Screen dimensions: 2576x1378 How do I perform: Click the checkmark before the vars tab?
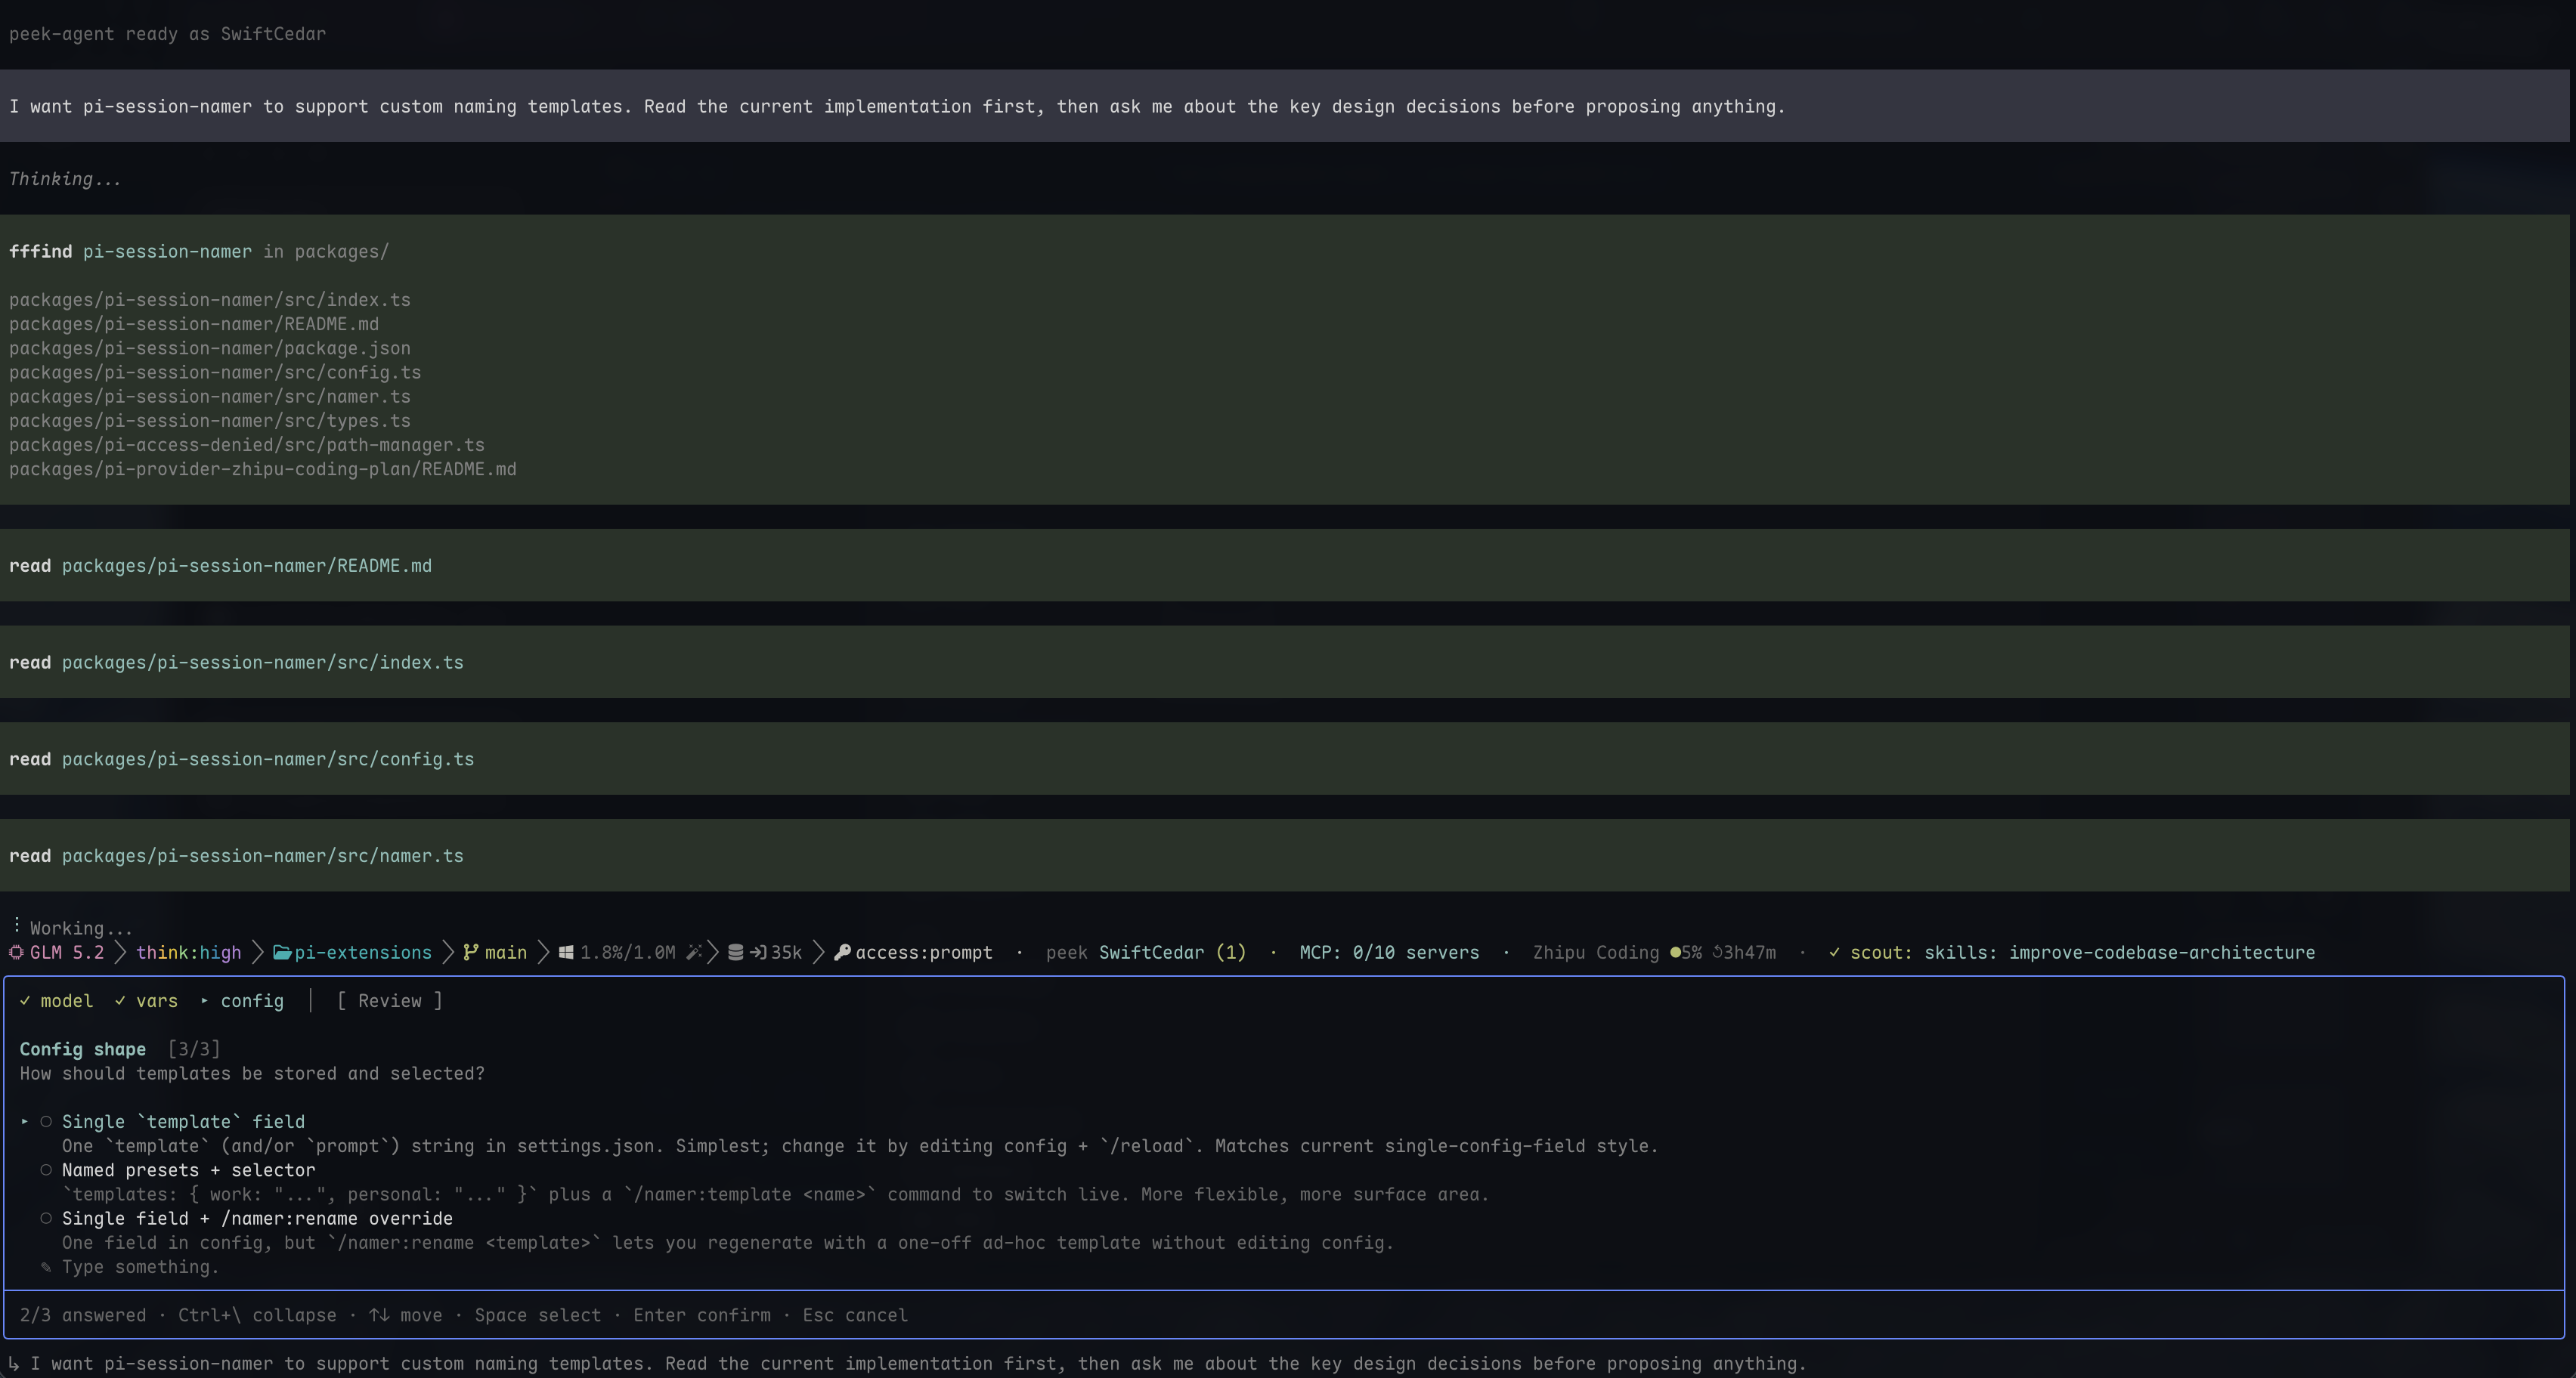tap(120, 1000)
